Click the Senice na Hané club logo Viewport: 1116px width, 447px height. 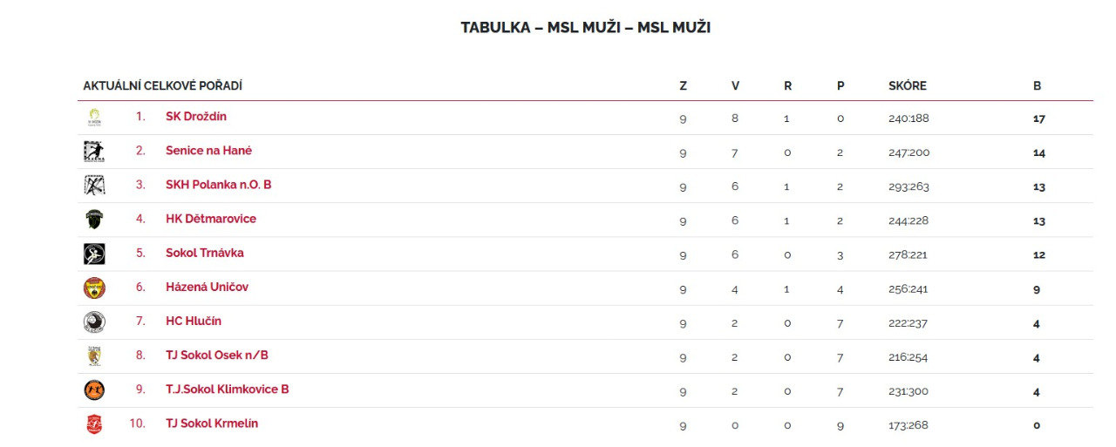94,152
